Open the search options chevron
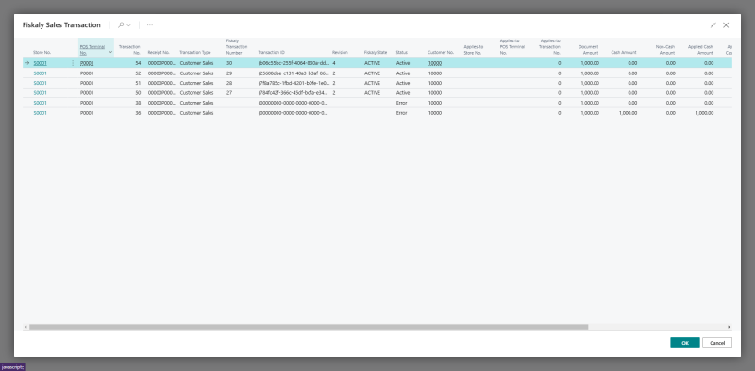 pyautogui.click(x=128, y=25)
